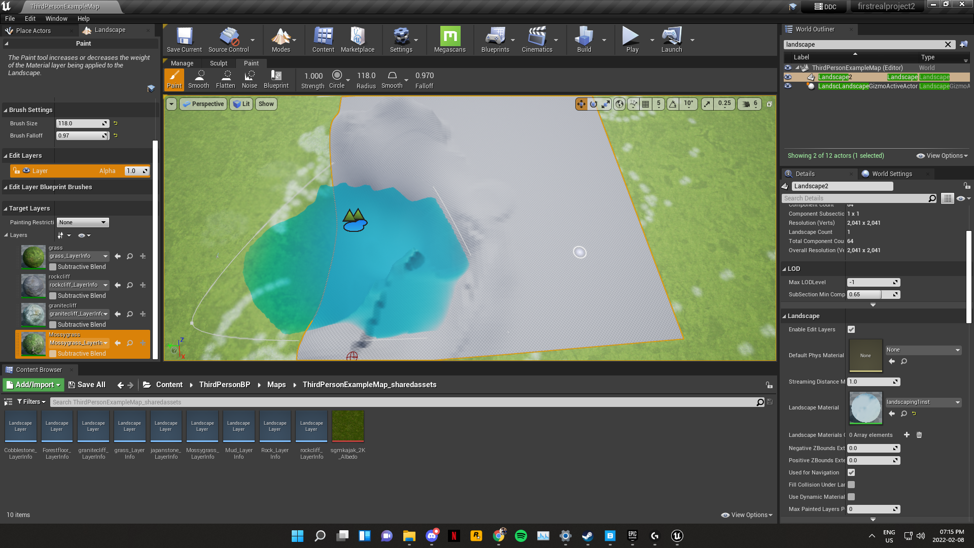Select scale gizmo mode in viewport
The image size is (974, 548).
click(x=606, y=104)
